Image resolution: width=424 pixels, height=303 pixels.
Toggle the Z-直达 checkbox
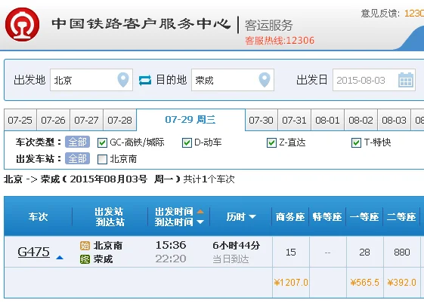[x=271, y=142]
